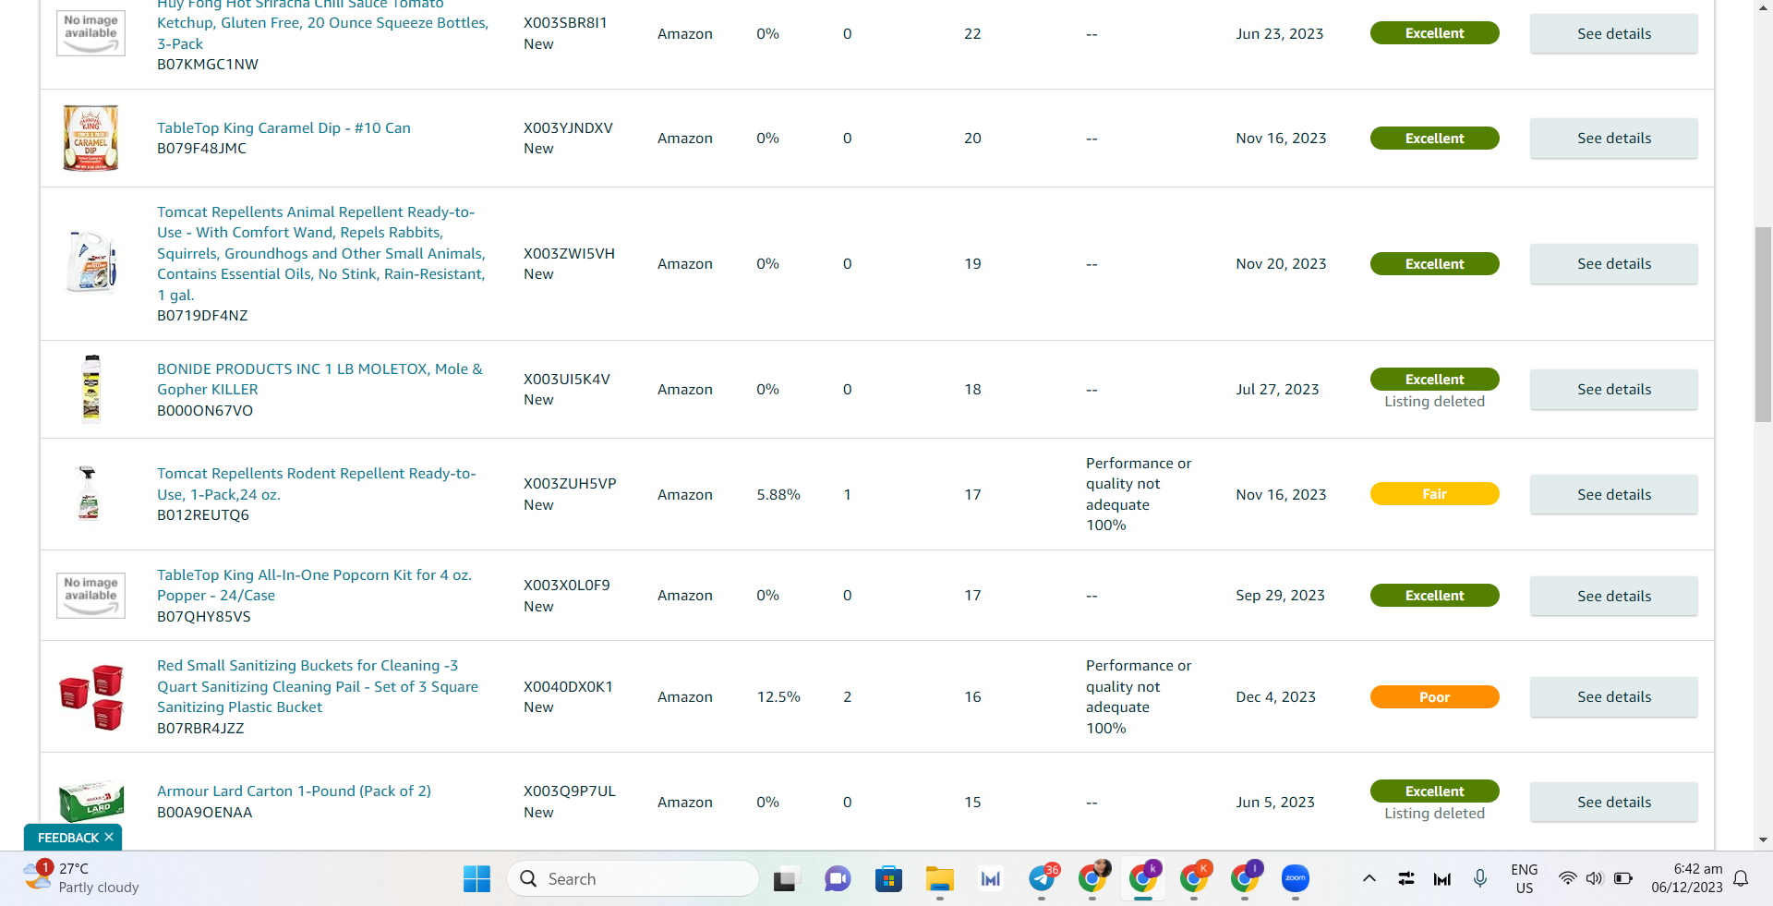Open microphone tray icon
This screenshot has height=906, width=1773.
tap(1480, 878)
